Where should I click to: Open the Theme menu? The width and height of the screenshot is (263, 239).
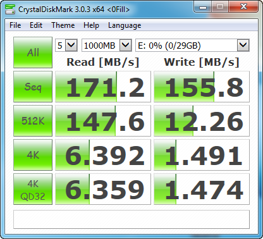(63, 25)
